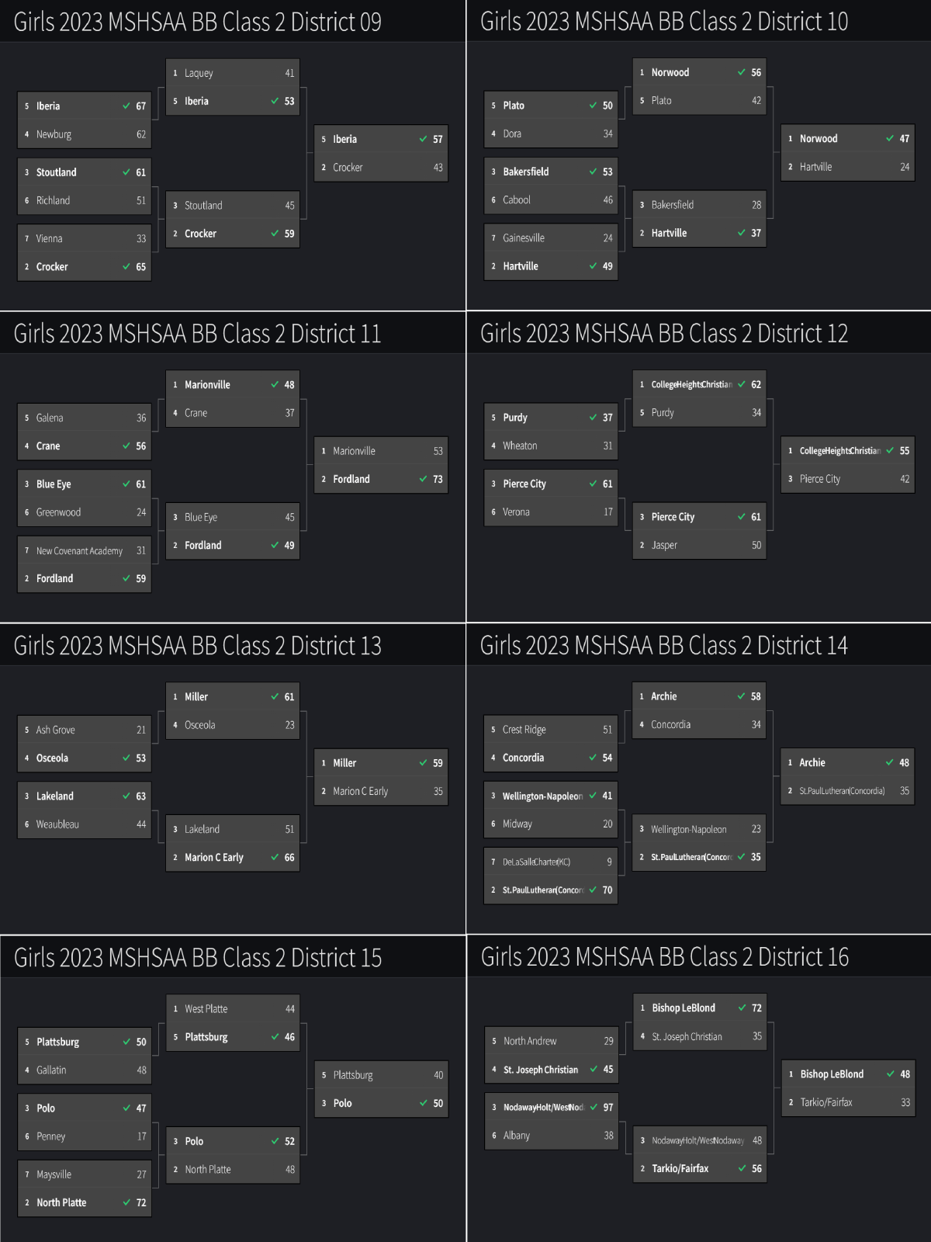Viewport: 931px width, 1242px height.
Task: Select the Laquey team row
Action: [x=233, y=73]
